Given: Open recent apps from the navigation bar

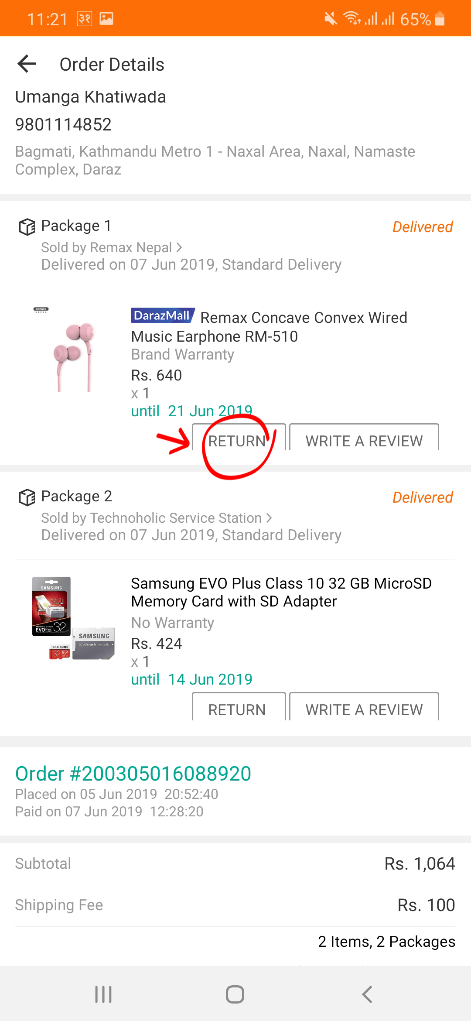Looking at the screenshot, I should tap(102, 994).
